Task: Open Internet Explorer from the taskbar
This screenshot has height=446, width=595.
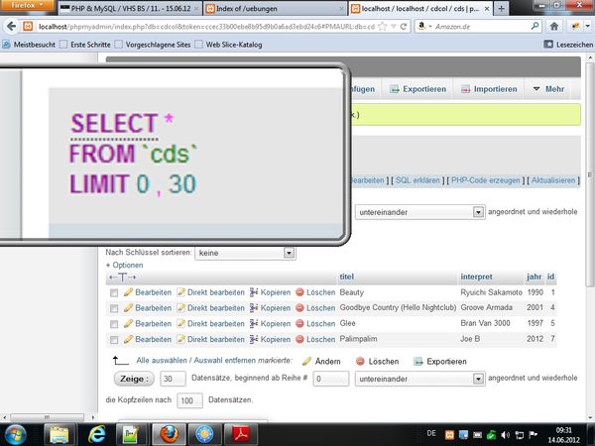Action: (97, 435)
